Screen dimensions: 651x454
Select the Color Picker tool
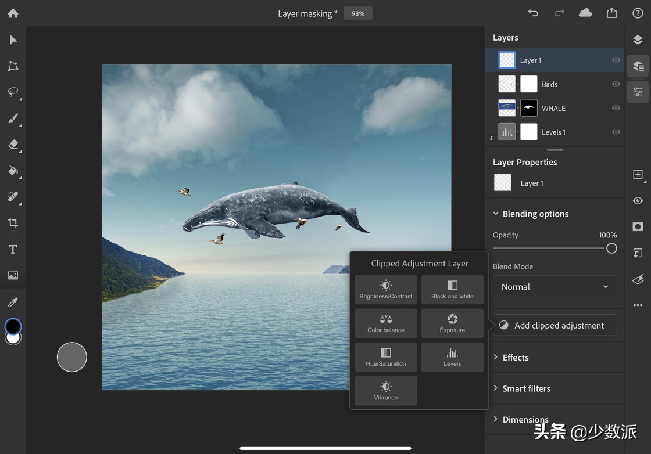(12, 301)
